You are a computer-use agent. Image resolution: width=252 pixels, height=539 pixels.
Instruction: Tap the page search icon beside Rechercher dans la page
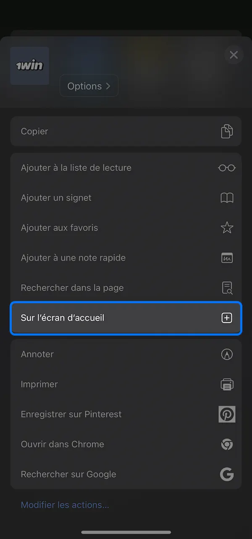point(227,288)
